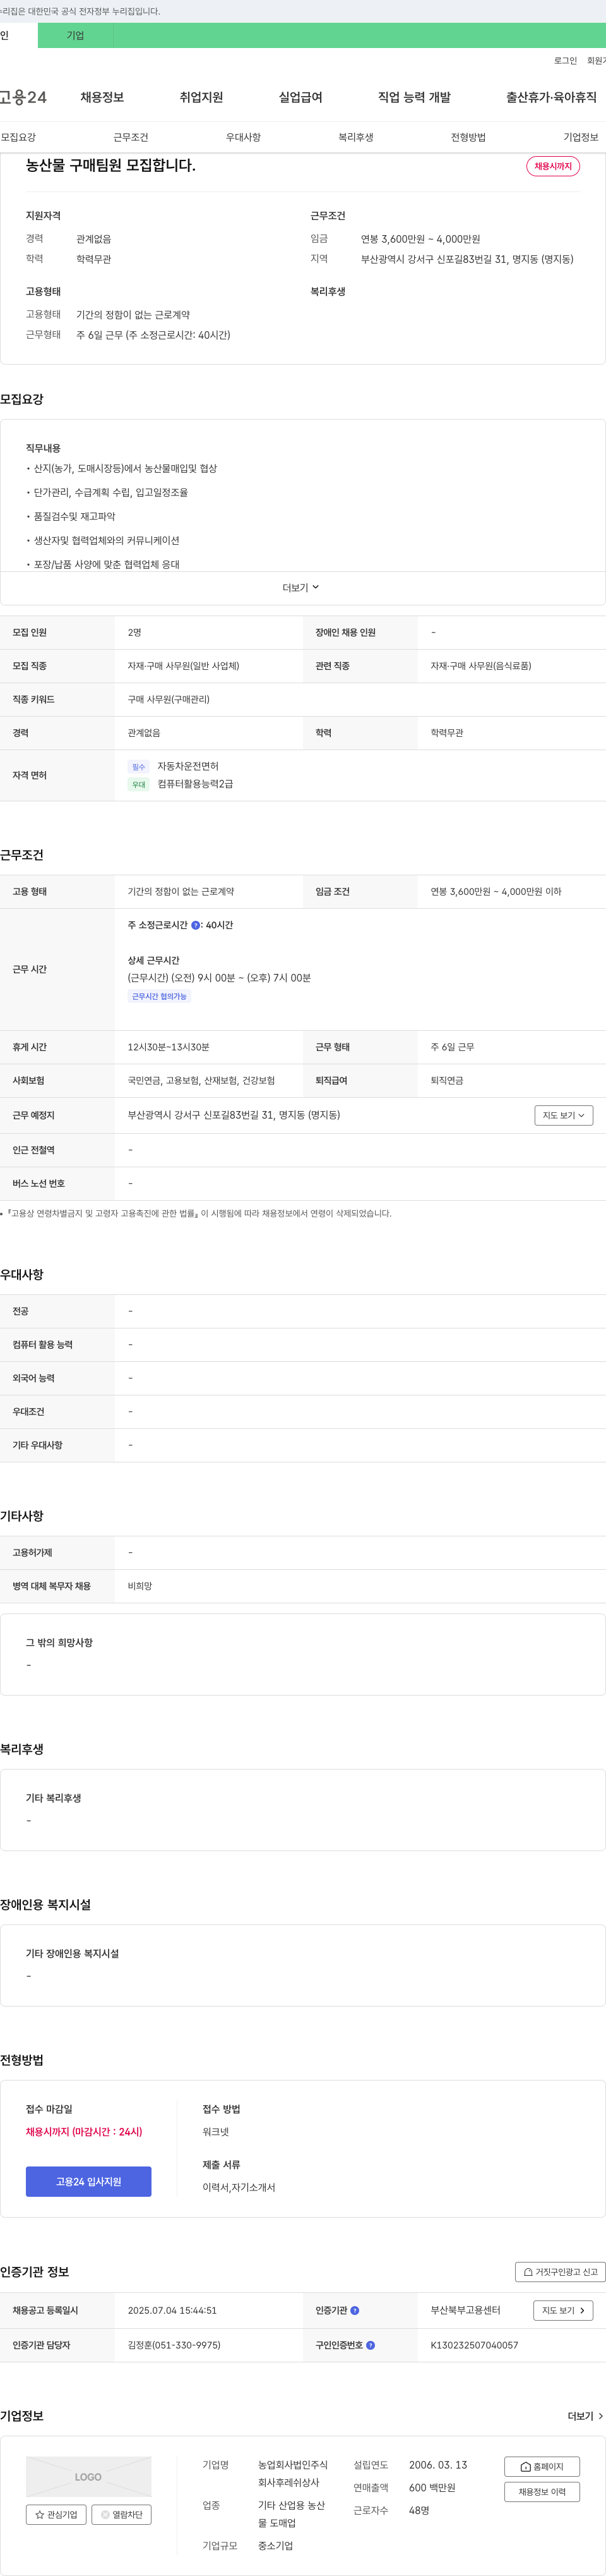Jump to 기업정보 section tab
Viewport: 606px width, 2576px height.
(x=581, y=137)
